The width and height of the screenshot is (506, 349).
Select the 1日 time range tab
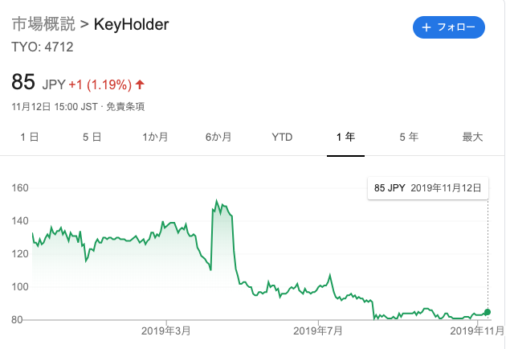tap(30, 137)
